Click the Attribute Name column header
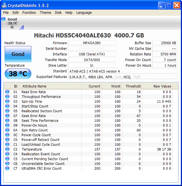The height and width of the screenshot is (186, 182). pos(50,86)
